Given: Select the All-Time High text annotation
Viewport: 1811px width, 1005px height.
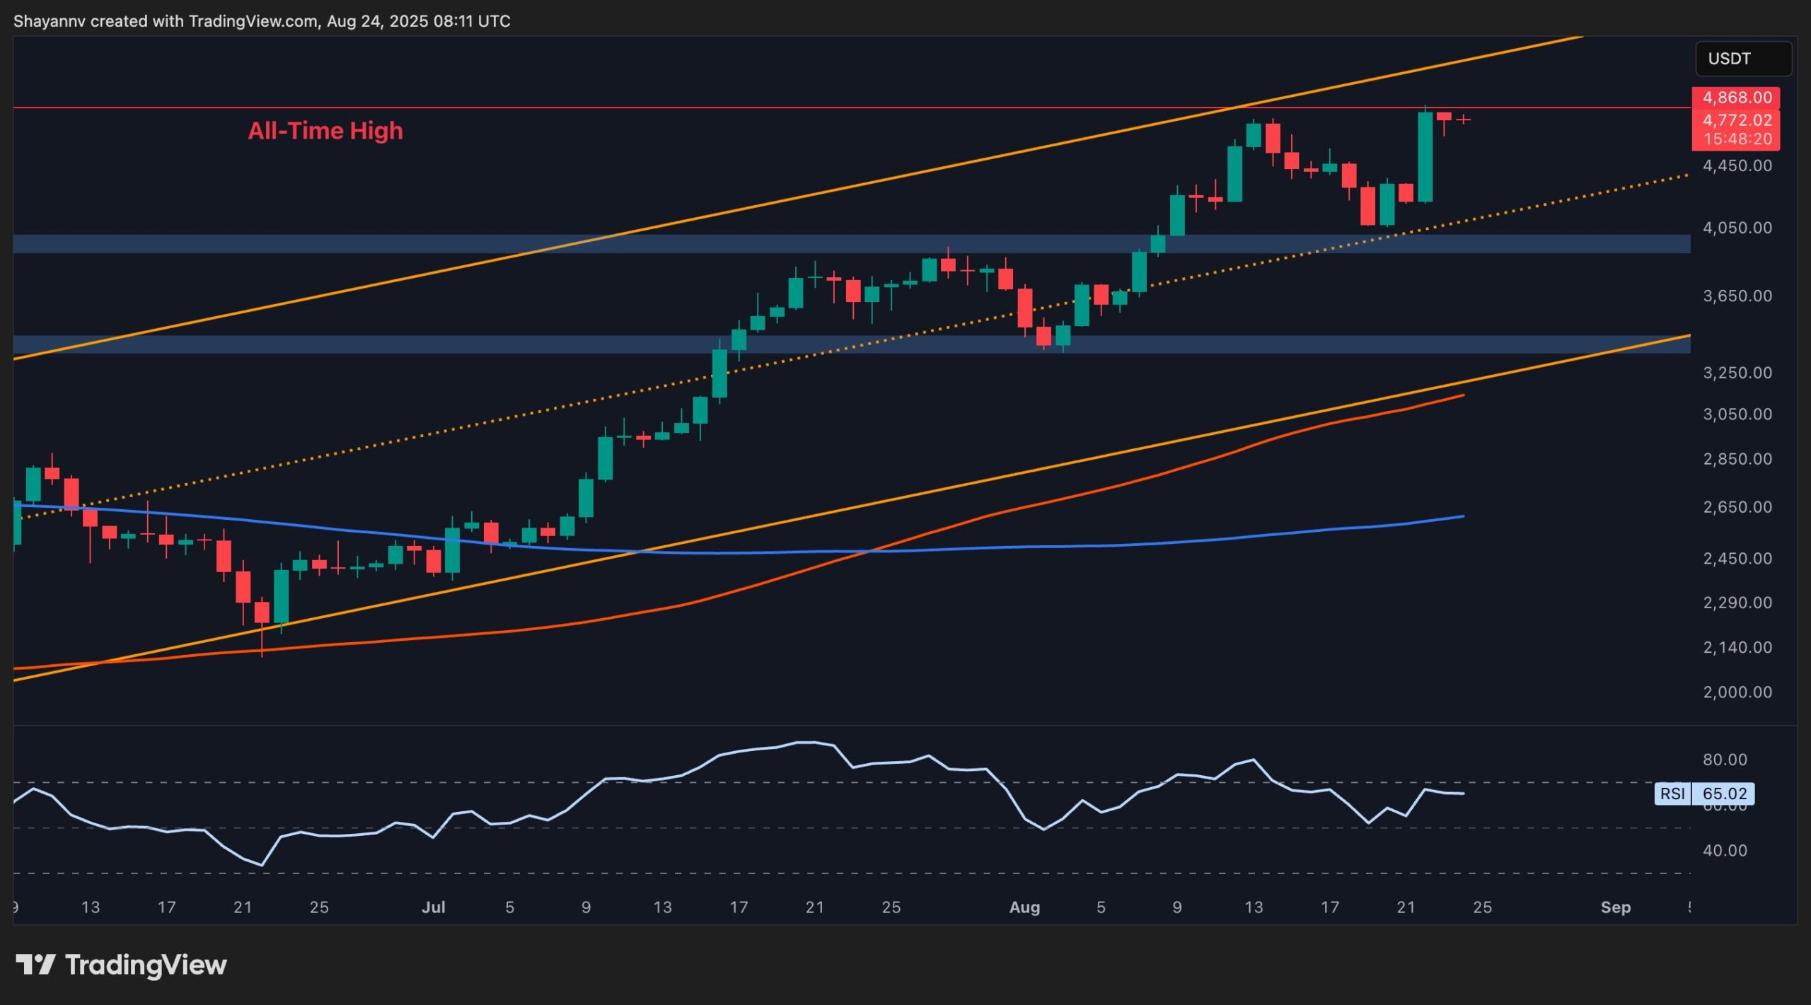Looking at the screenshot, I should coord(325,131).
